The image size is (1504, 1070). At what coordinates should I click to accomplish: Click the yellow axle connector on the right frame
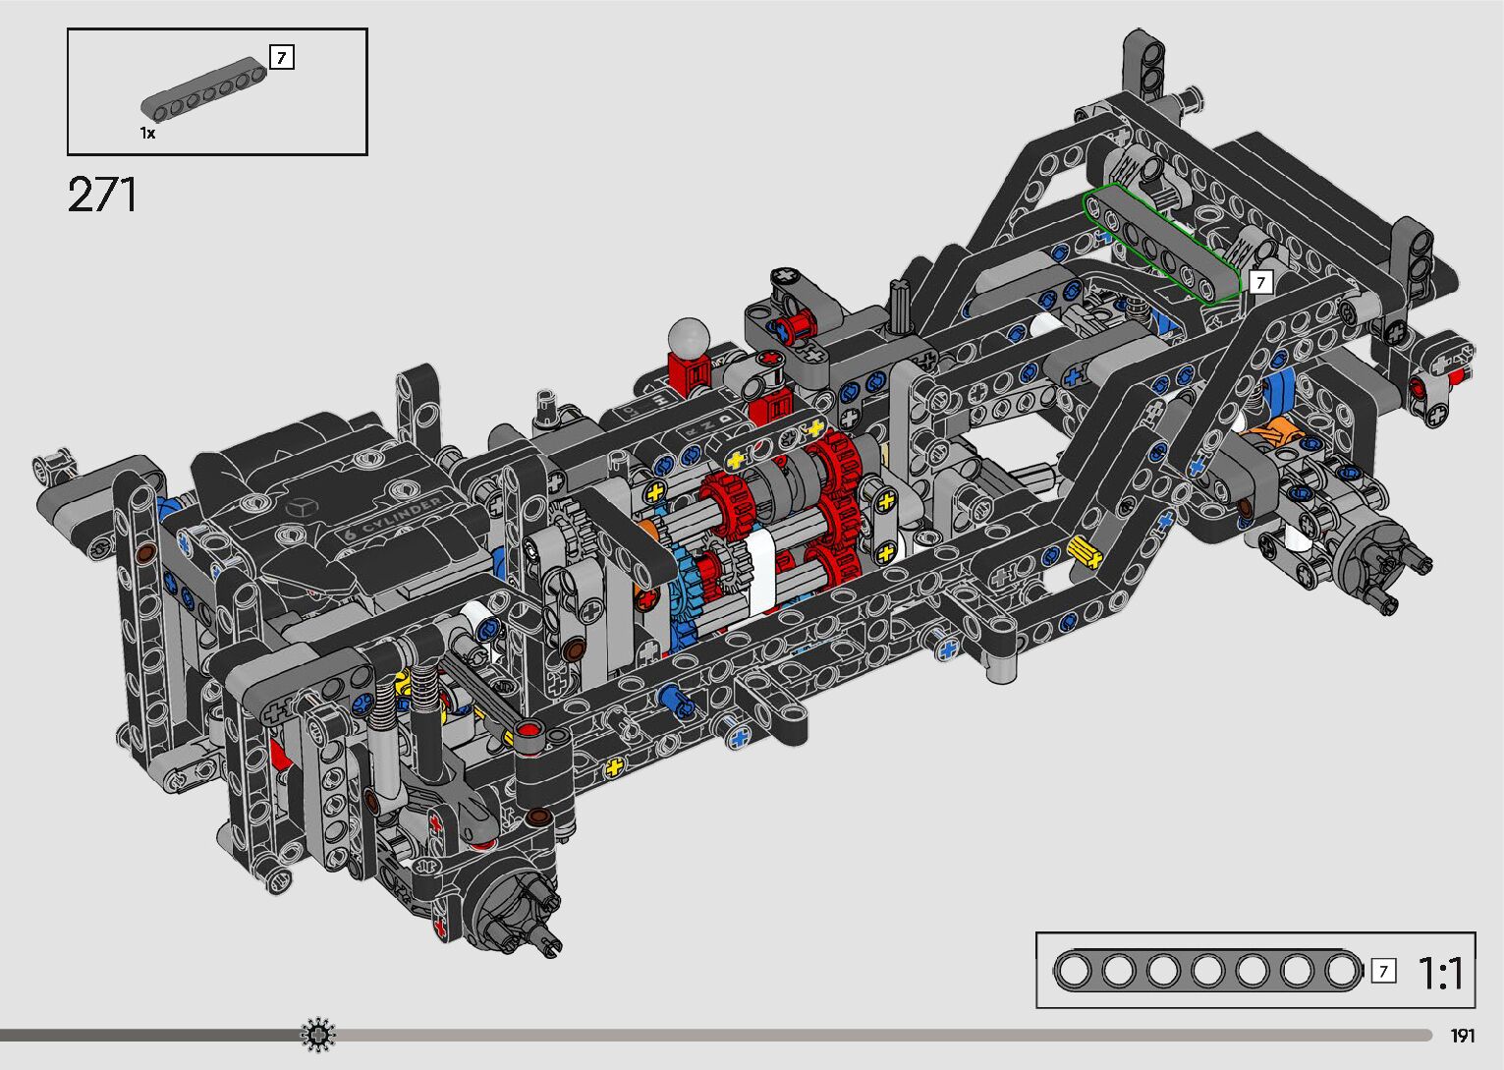(x=1086, y=553)
